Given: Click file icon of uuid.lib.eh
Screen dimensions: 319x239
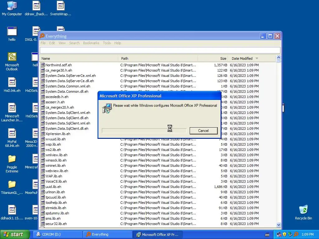Looking at the screenshot, I should (42, 187).
